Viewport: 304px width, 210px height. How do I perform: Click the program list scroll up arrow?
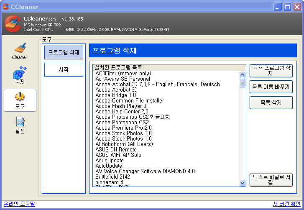pyautogui.click(x=242, y=74)
